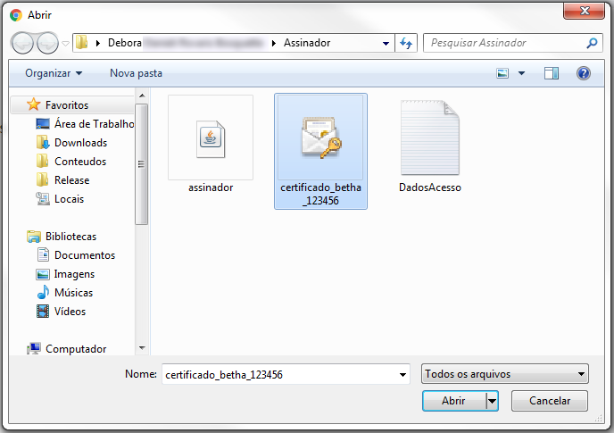
Task: Click the Pesquisar Assinador search field
Action: (504, 43)
